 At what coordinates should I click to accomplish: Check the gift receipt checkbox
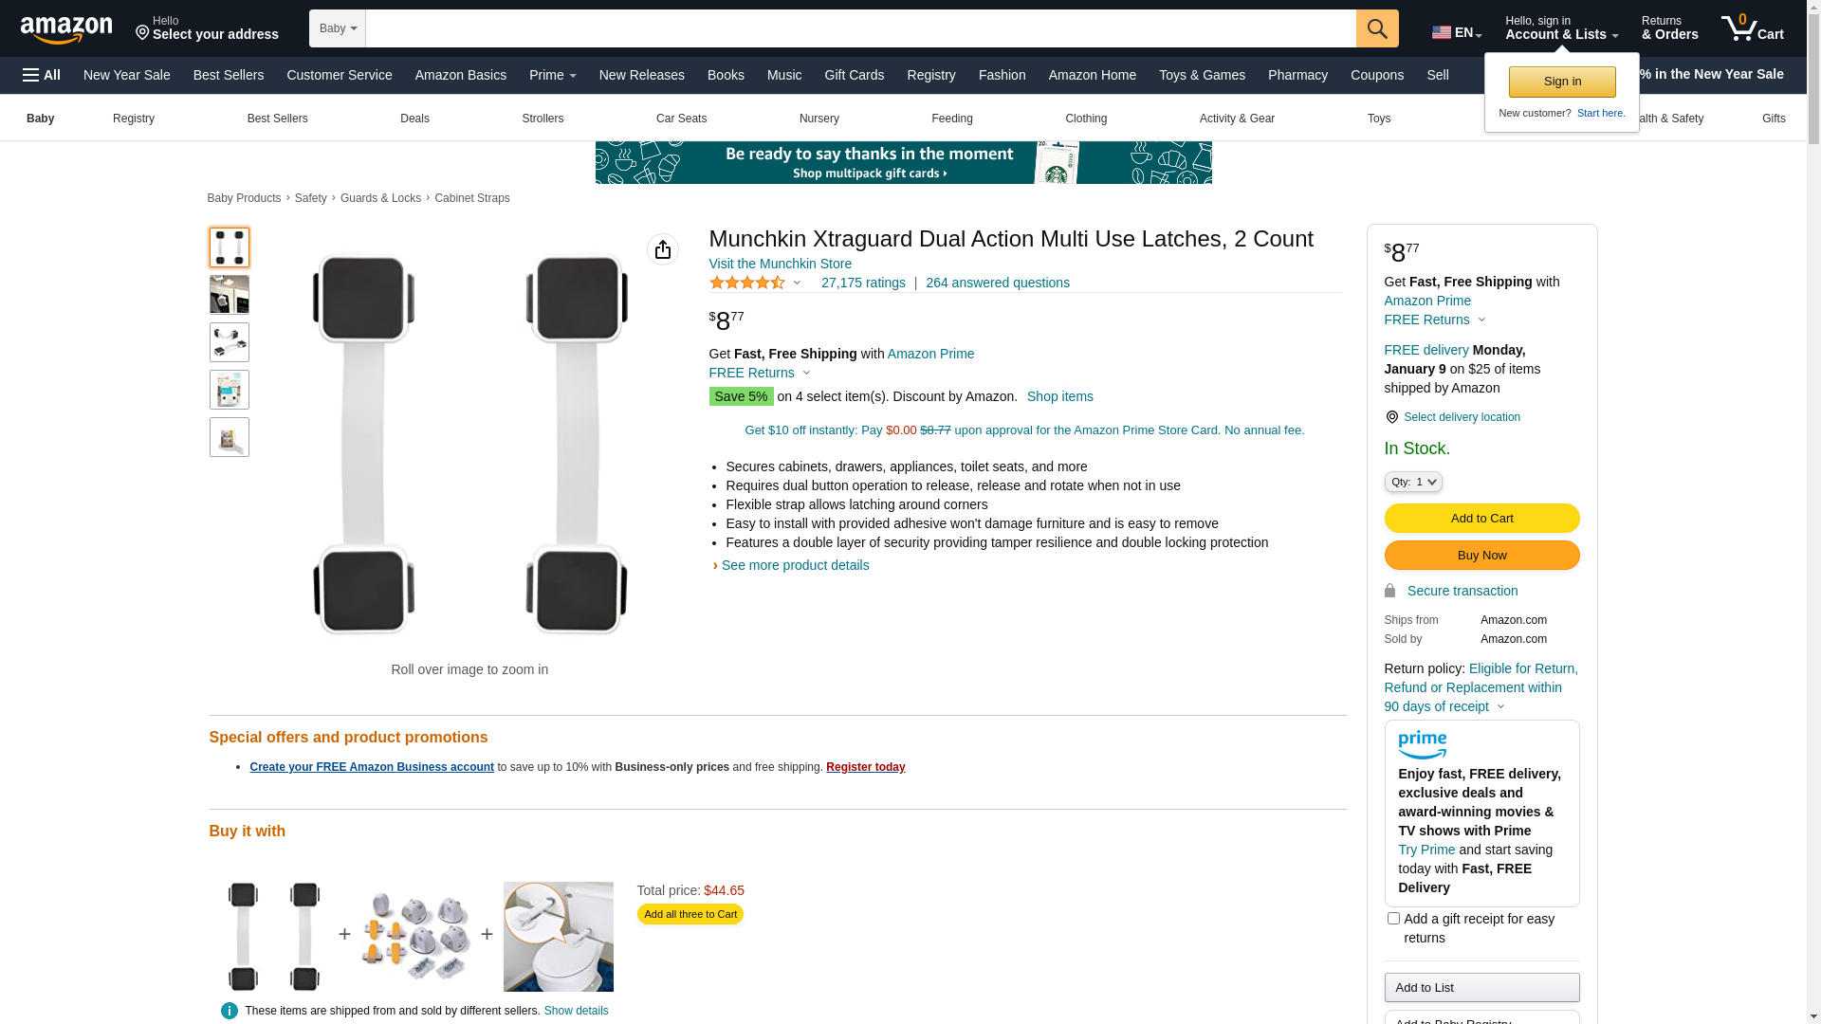click(1393, 918)
